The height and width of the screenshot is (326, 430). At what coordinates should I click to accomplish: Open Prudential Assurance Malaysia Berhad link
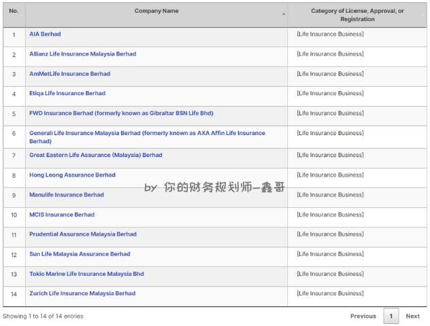tap(83, 234)
